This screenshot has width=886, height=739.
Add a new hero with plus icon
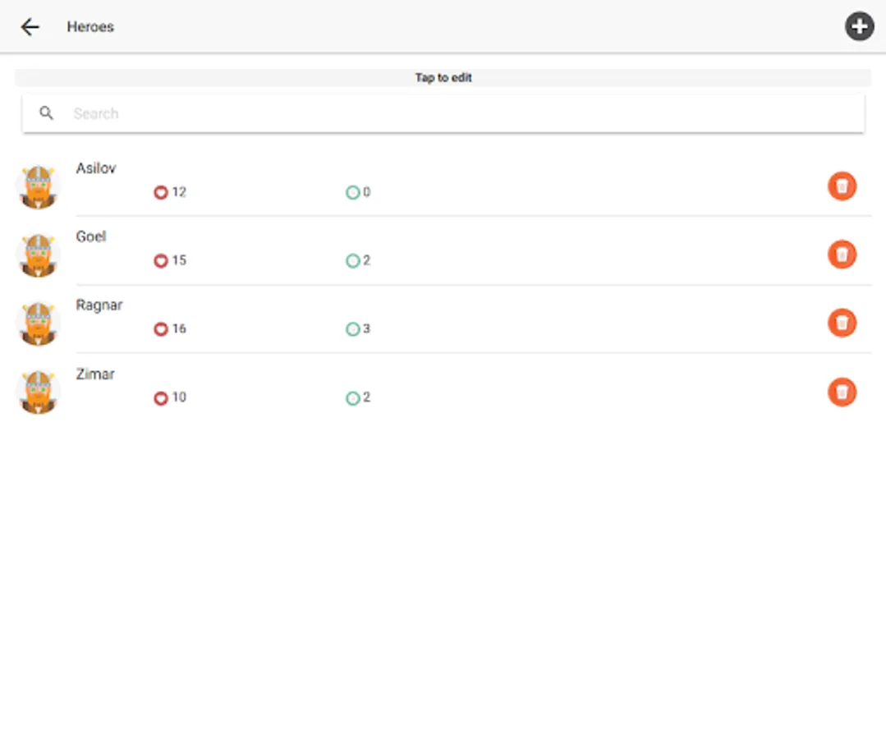859,26
